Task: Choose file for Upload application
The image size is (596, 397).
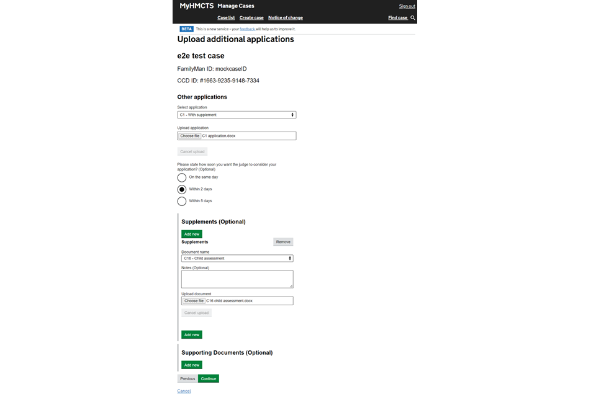Action: pyautogui.click(x=190, y=136)
